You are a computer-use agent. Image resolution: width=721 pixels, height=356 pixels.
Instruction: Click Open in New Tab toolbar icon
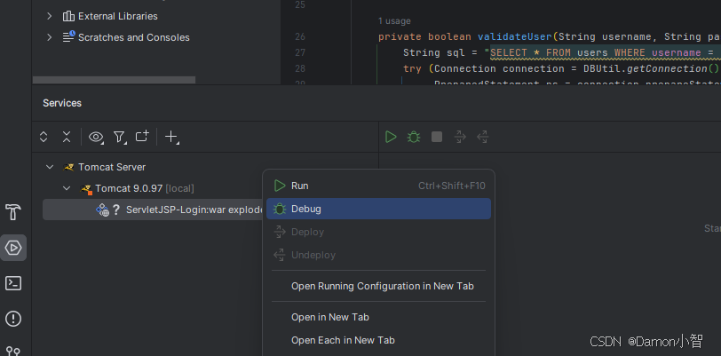point(142,136)
